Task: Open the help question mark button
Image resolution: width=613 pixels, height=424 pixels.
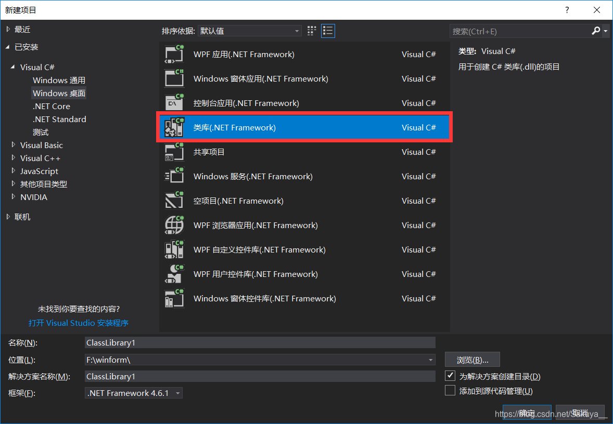Action: 567,10
